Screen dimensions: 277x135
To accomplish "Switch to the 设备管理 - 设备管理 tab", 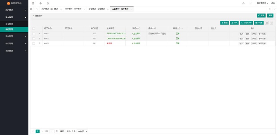I will coord(97,9).
